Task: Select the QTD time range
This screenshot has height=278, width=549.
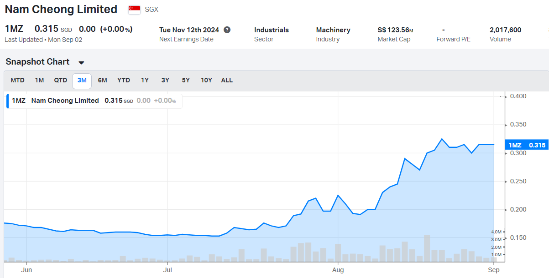Action: click(61, 81)
